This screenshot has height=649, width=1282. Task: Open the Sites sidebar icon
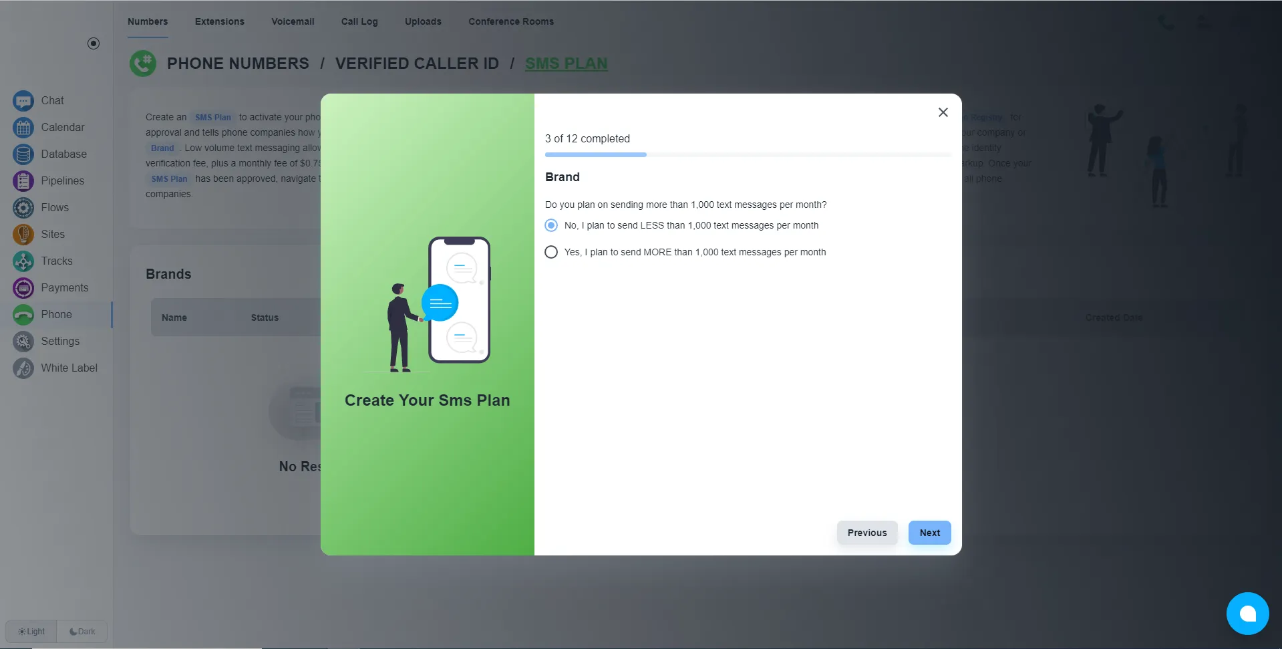point(23,235)
